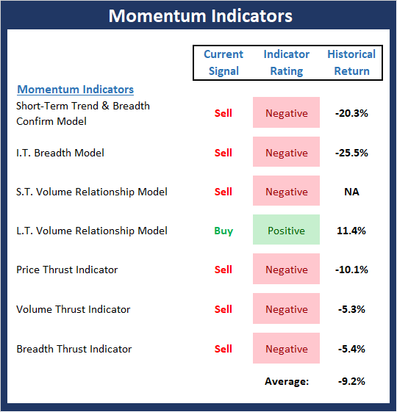397x412 pixels.
Task: Select the Indicator Rating column header
Action: click(x=287, y=63)
